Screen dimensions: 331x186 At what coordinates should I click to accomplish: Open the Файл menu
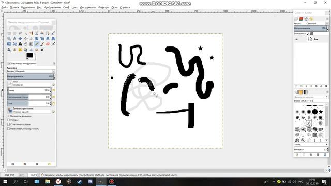point(5,7)
